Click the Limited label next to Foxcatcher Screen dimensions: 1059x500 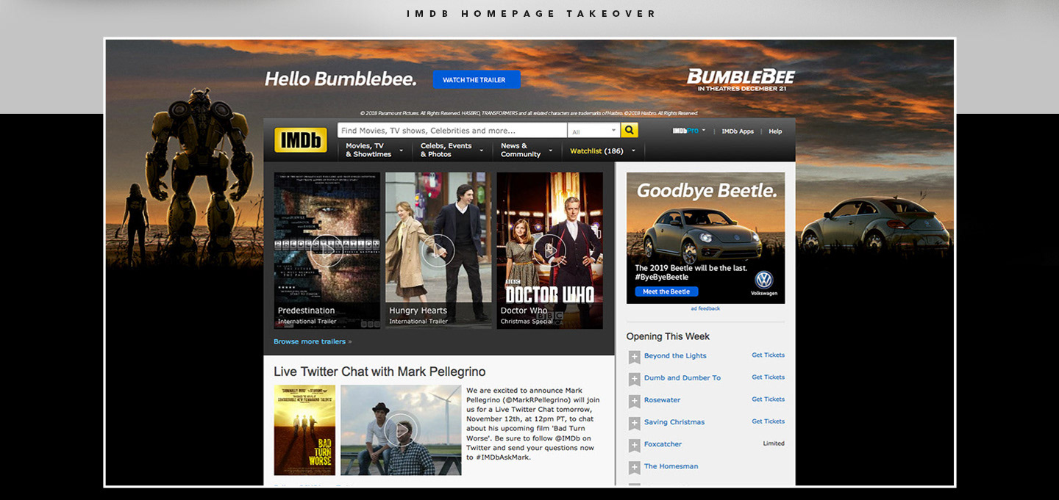click(x=774, y=443)
